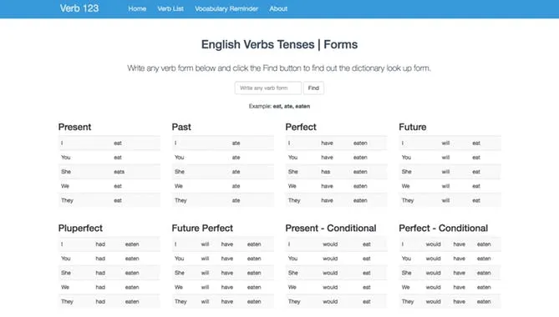
Task: Select 'eat' in the Present They row
Action: click(x=118, y=200)
